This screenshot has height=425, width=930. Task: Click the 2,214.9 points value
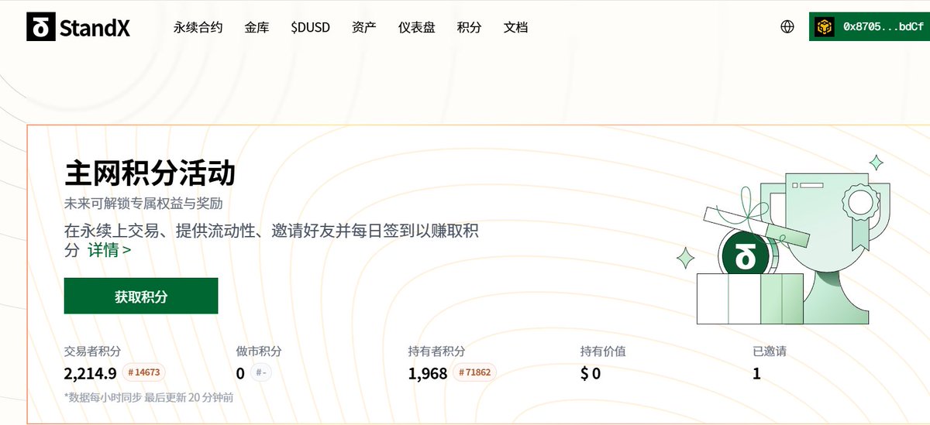pos(90,373)
